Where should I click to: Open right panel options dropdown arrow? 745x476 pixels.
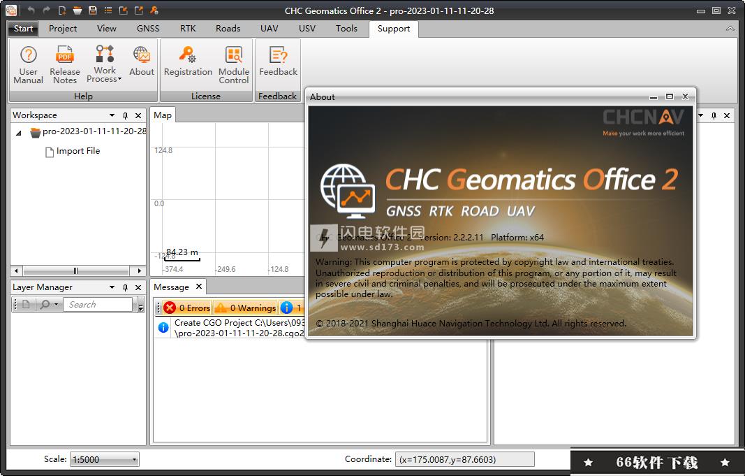tap(700, 115)
